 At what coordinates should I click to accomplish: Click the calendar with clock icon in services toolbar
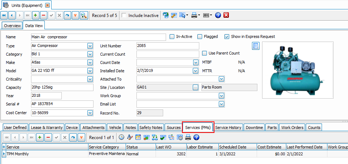point(180,137)
